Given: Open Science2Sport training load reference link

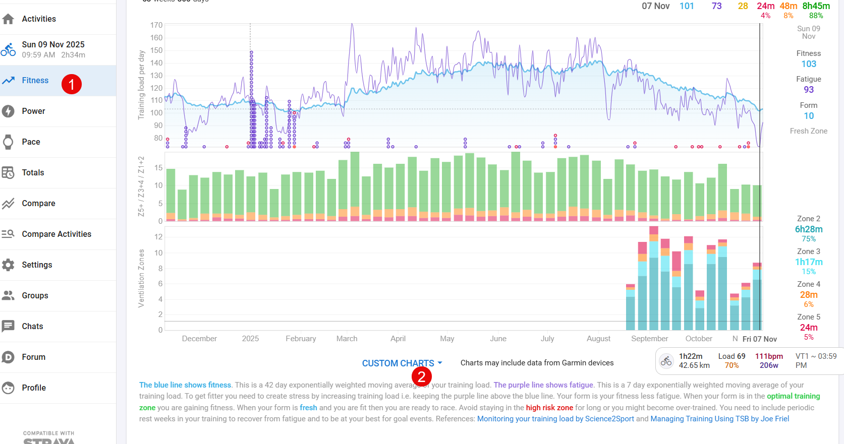Looking at the screenshot, I should (x=555, y=419).
